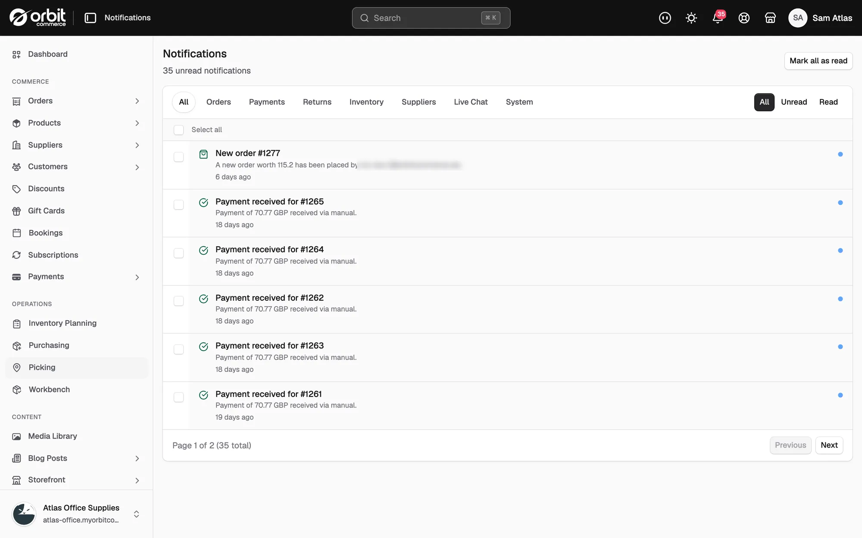Switch to the Returns tab

click(317, 102)
